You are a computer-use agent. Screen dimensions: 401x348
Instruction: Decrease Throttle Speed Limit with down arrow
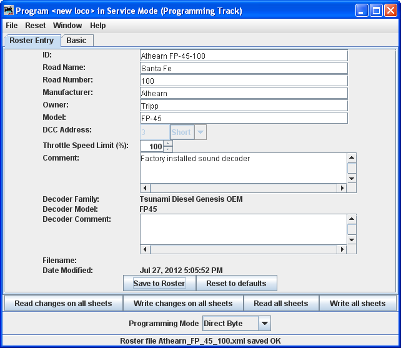[168, 149]
